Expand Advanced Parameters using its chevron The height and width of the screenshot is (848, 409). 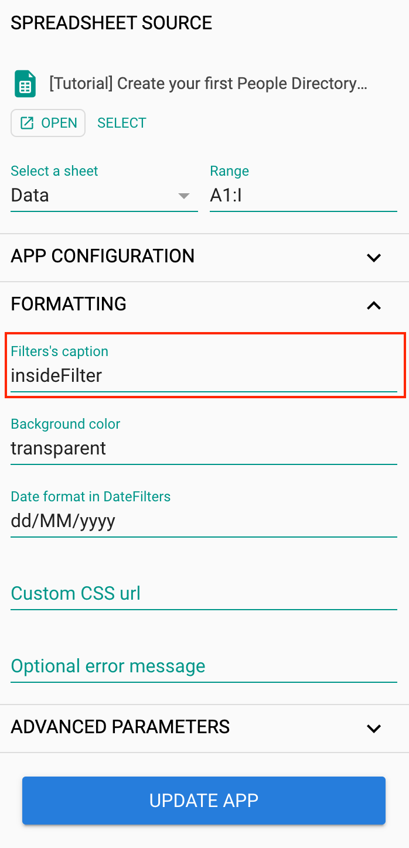point(374,728)
